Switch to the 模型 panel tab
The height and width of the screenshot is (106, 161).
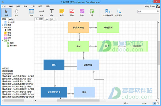tap(11, 19)
